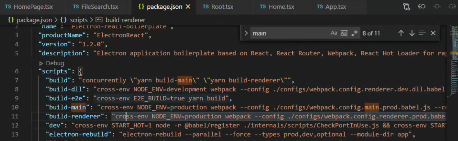458x141 pixels.
Task: Go back to previous change icon
Action: tap(422, 6)
